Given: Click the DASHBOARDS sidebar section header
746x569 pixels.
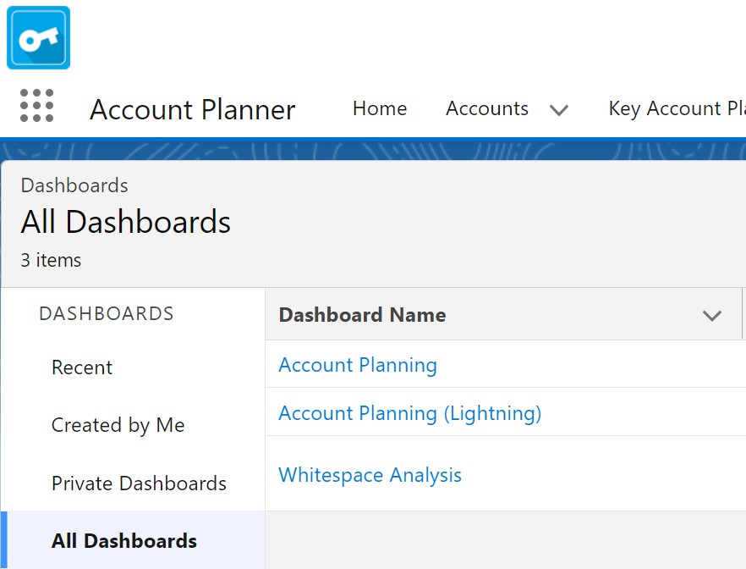Looking at the screenshot, I should (107, 313).
